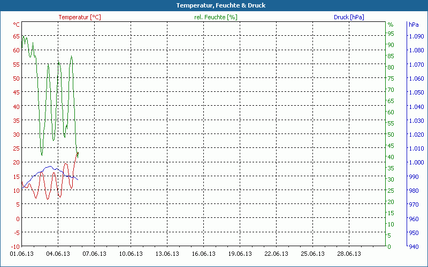Screen dimensions: 428x267
Task: Click the date label '22.06.13'
Action: tap(276, 254)
